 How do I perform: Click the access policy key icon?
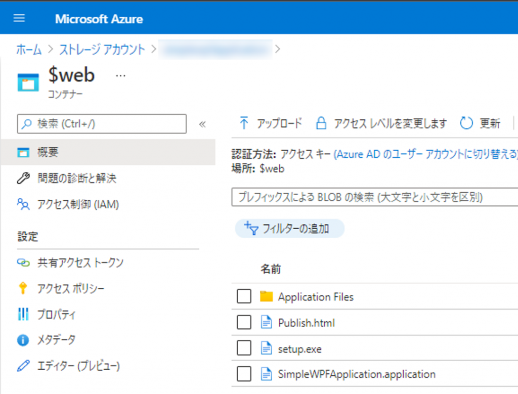tap(23, 289)
